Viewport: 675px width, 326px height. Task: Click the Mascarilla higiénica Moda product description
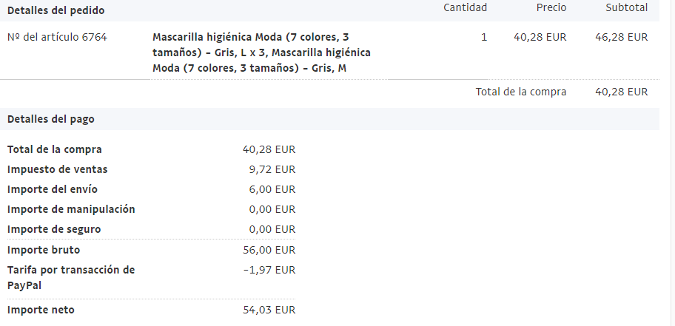[261, 52]
